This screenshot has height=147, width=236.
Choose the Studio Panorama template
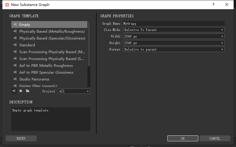49,79
